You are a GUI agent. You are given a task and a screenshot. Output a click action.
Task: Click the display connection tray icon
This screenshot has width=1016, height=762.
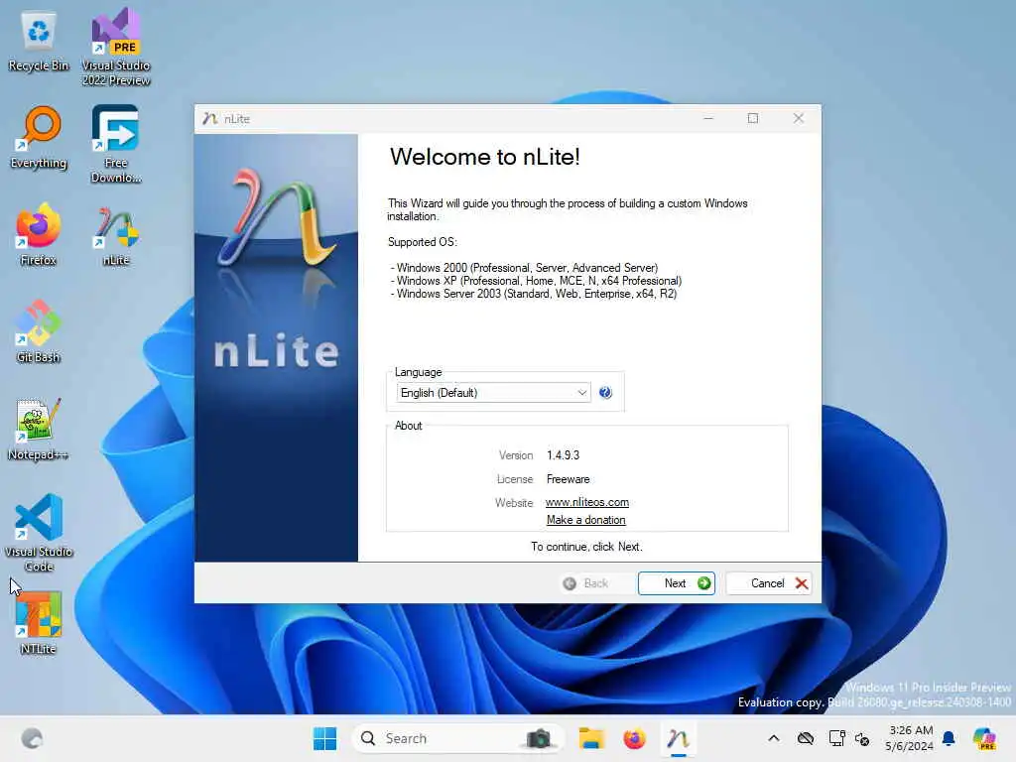click(x=836, y=738)
